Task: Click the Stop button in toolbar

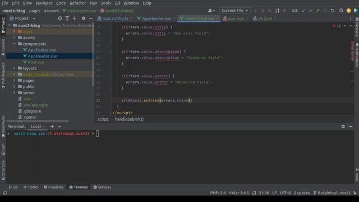Action: point(284,11)
